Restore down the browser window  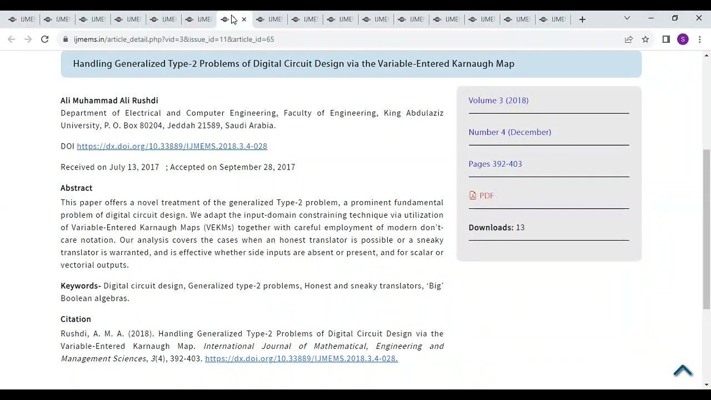[675, 18]
